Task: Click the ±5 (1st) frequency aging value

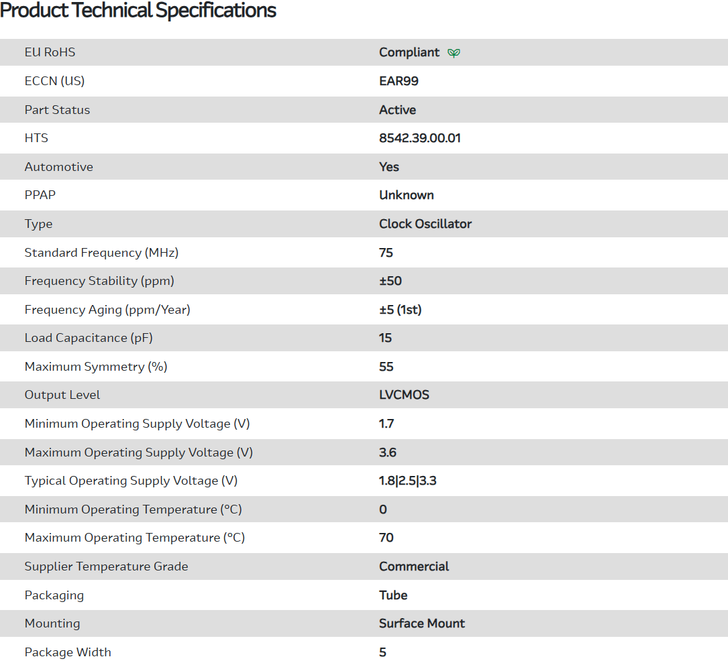Action: [x=400, y=310]
